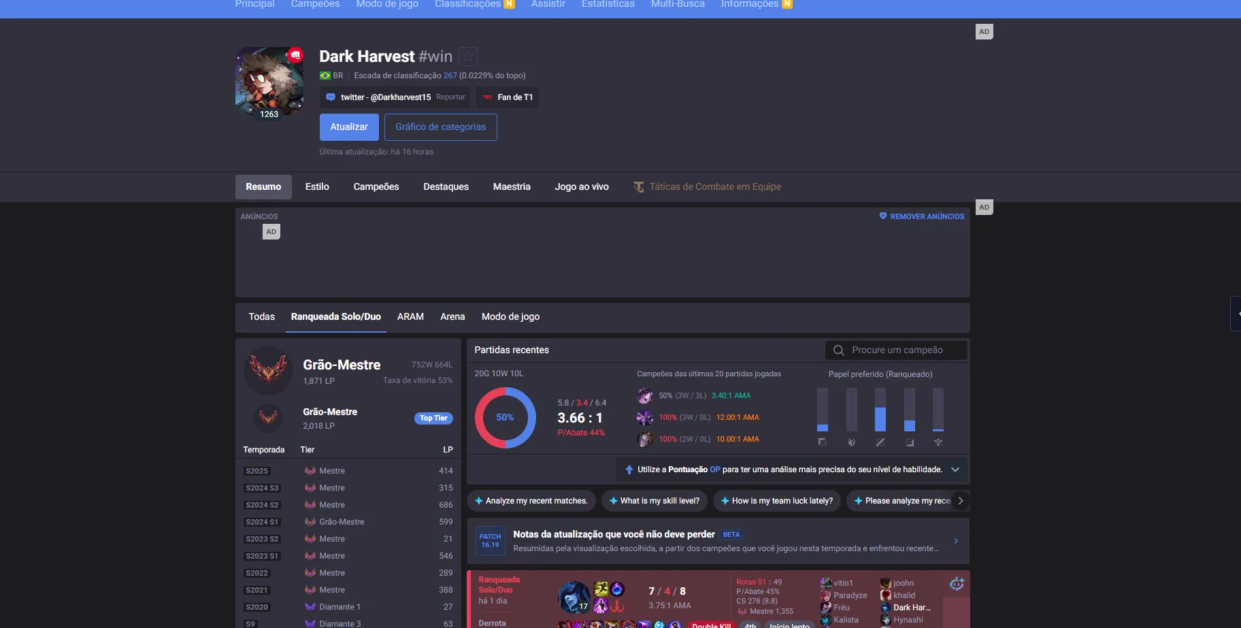Click 'Analyze my recent matches.' prompt
Viewport: 1241px width, 628px height.
click(x=531, y=501)
